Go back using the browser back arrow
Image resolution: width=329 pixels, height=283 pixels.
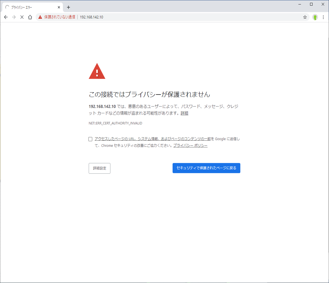click(6, 17)
